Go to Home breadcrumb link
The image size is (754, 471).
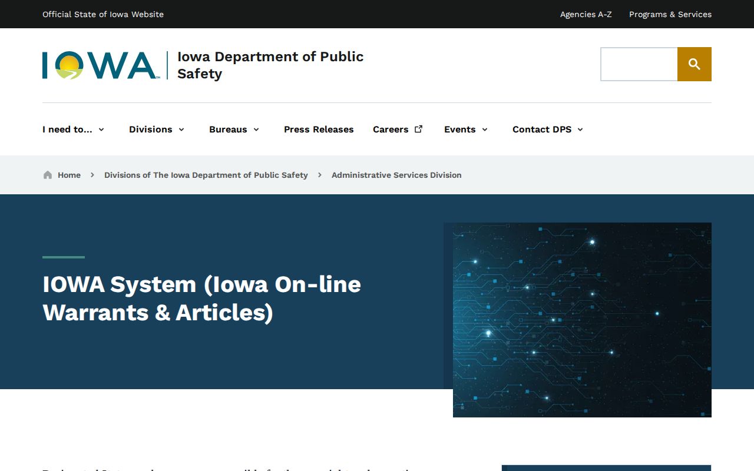69,175
